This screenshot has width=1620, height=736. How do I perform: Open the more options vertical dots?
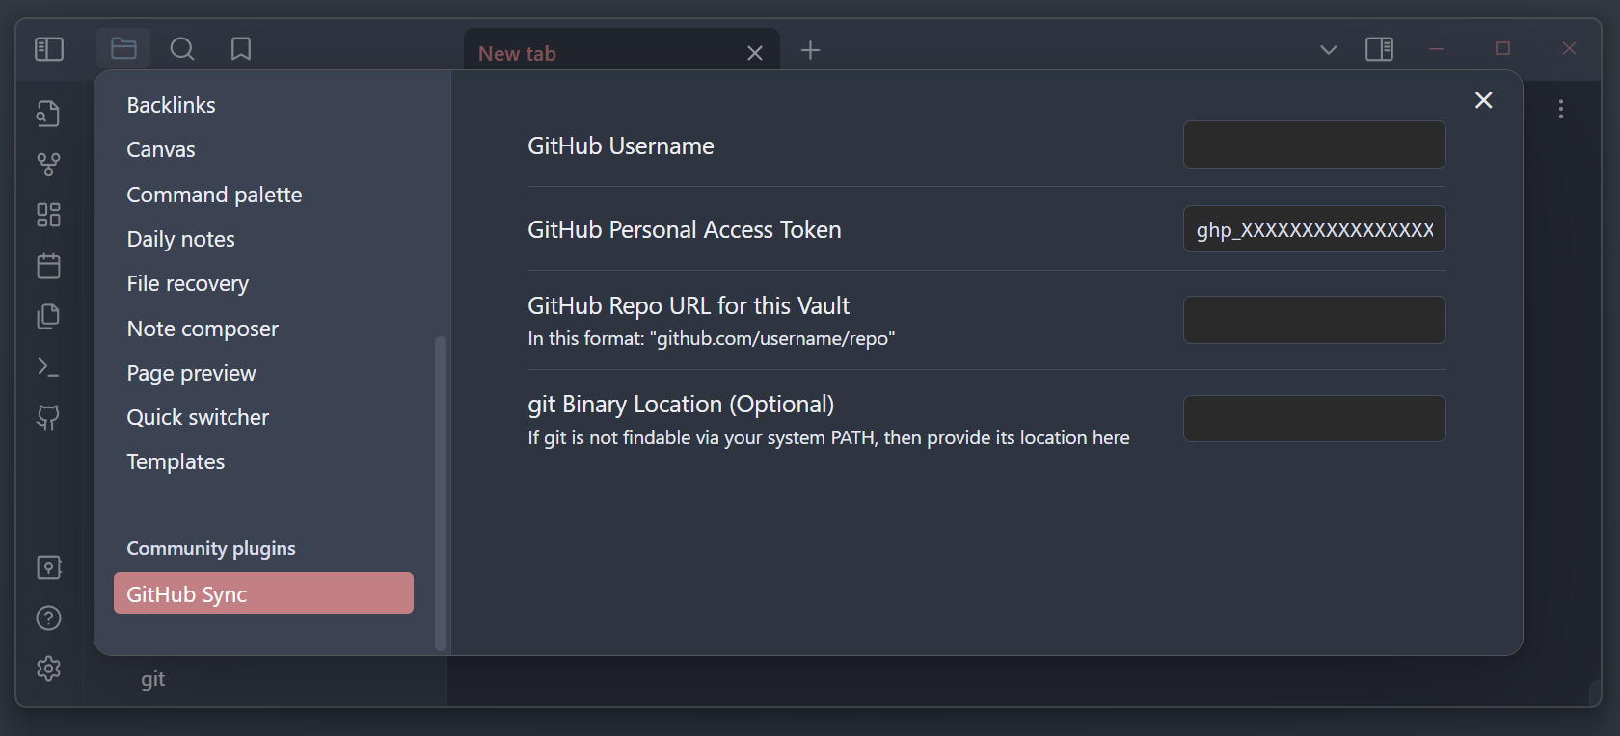1561,109
